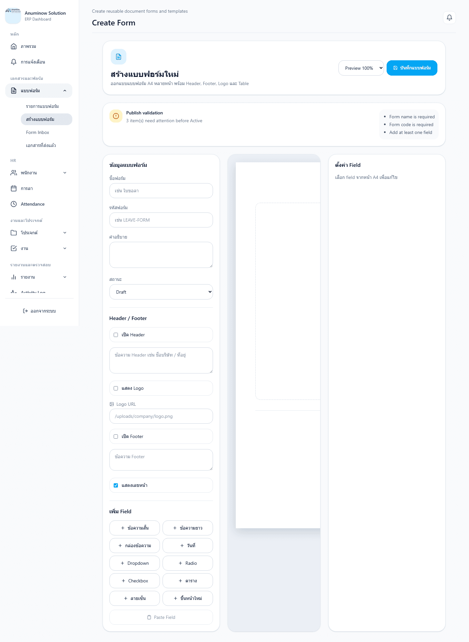The image size is (469, 642).
Task: Click the Logo URL input field
Action: click(161, 416)
